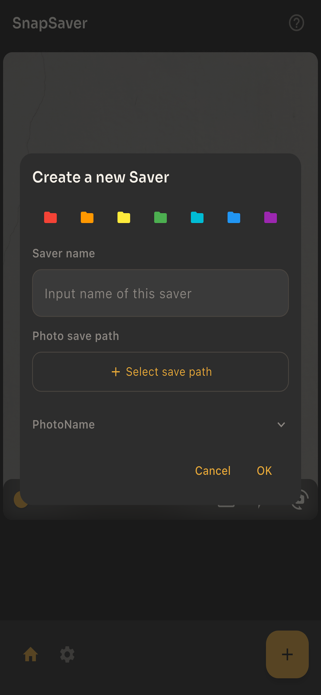Choose the red folder icon
The image size is (321, 695).
click(x=50, y=217)
